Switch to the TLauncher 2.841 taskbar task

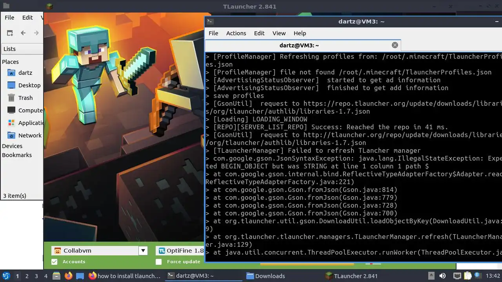coord(362,276)
